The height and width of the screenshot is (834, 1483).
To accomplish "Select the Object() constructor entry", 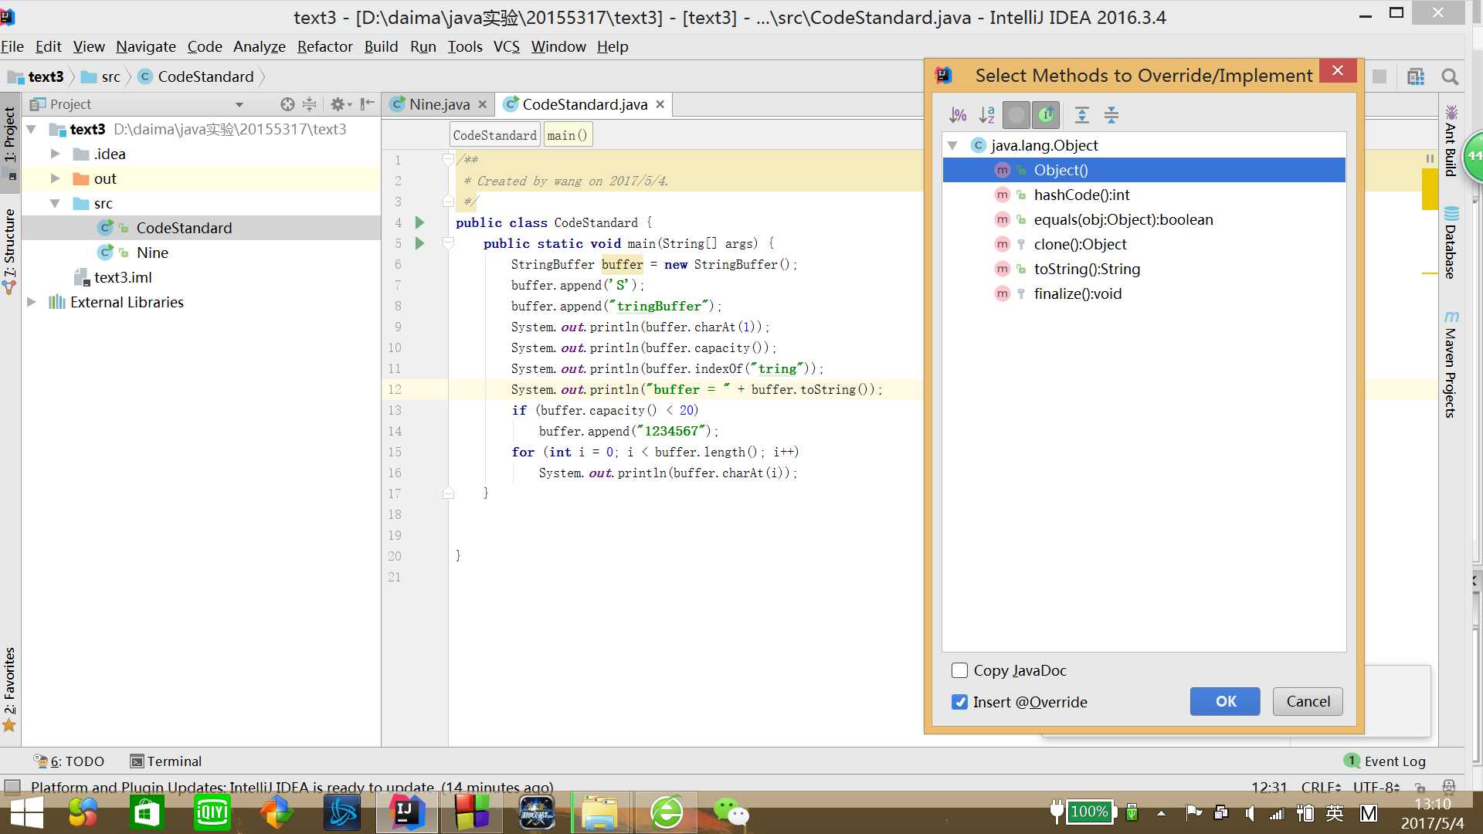I will tap(1144, 170).
